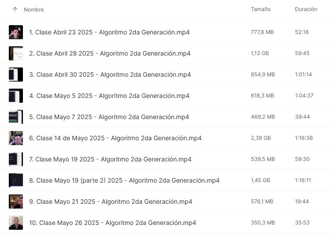Image resolution: width=332 pixels, height=243 pixels.
Task: Open file 1. Clase Abril 23 2025 mp4
Action: (x=109, y=32)
